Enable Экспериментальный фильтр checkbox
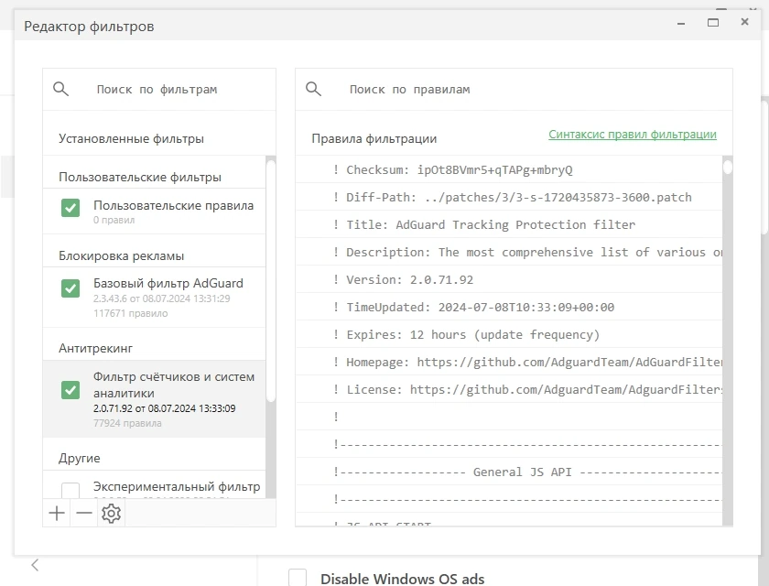This screenshot has height=586, width=769. pos(70,491)
